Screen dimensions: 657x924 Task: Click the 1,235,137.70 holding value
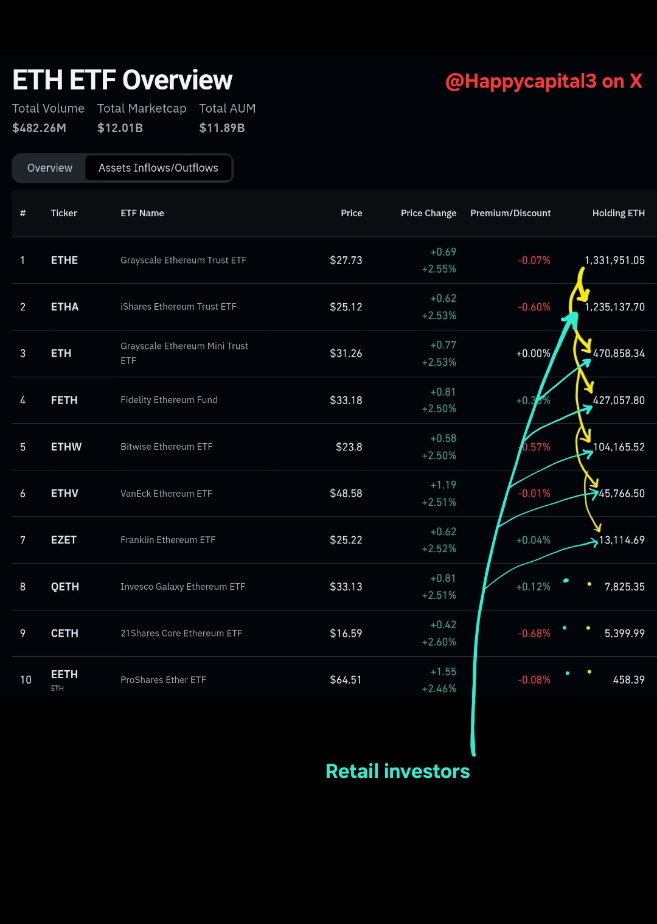pyautogui.click(x=615, y=307)
